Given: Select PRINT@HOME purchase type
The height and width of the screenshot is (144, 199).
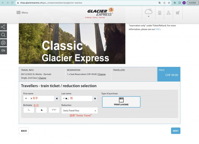Looking at the screenshot, I should click(x=121, y=102).
